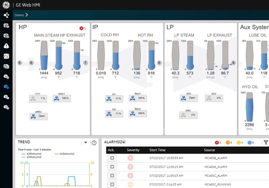Click the Source column header

(x=209, y=150)
